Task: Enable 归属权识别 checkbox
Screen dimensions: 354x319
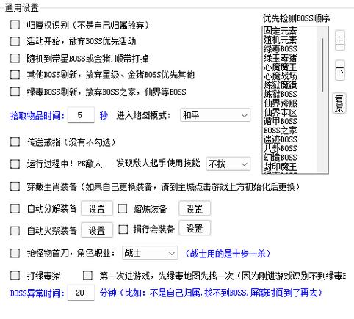Action: pyautogui.click(x=15, y=25)
